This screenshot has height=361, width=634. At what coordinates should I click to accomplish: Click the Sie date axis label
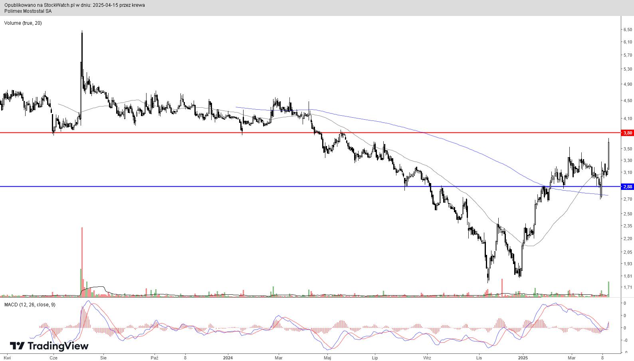click(x=103, y=358)
